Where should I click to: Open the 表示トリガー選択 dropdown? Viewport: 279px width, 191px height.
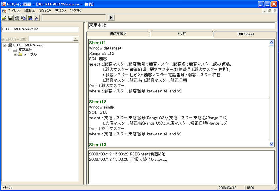pos(76,39)
